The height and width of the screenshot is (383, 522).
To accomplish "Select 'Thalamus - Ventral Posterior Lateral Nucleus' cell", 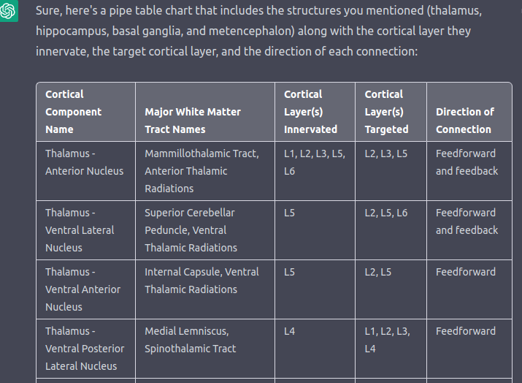I will click(86, 349).
